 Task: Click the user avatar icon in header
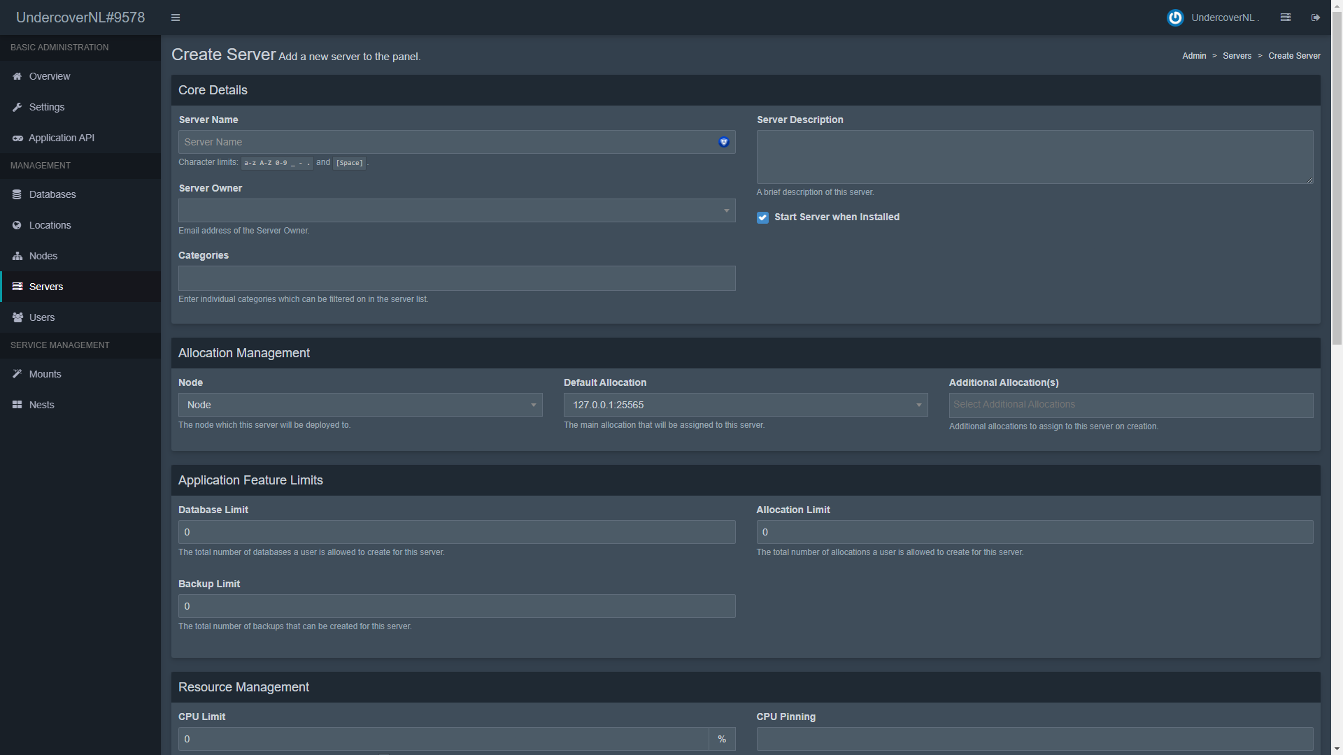point(1175,17)
